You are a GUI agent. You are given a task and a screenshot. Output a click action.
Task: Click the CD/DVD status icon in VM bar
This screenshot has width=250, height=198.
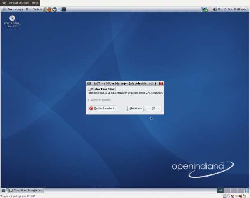coord(229,196)
